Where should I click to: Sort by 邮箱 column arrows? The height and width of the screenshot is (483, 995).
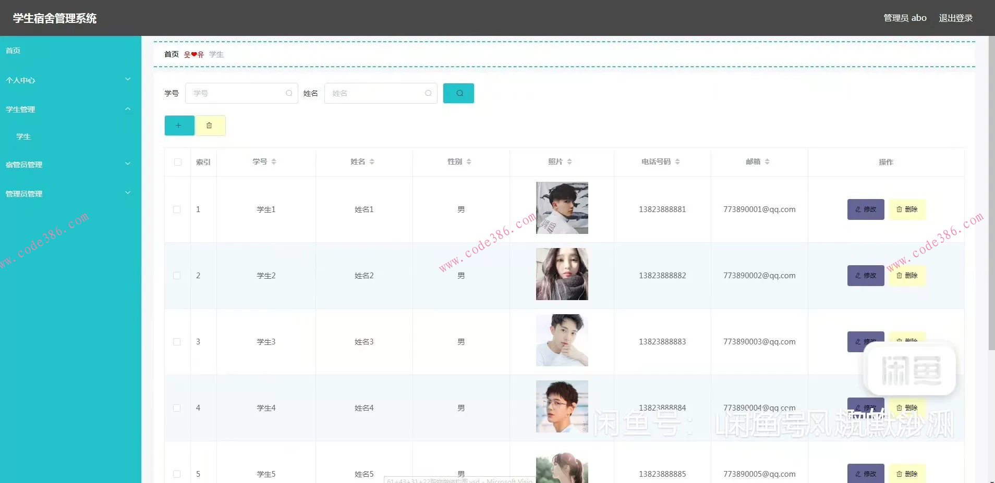point(767,162)
